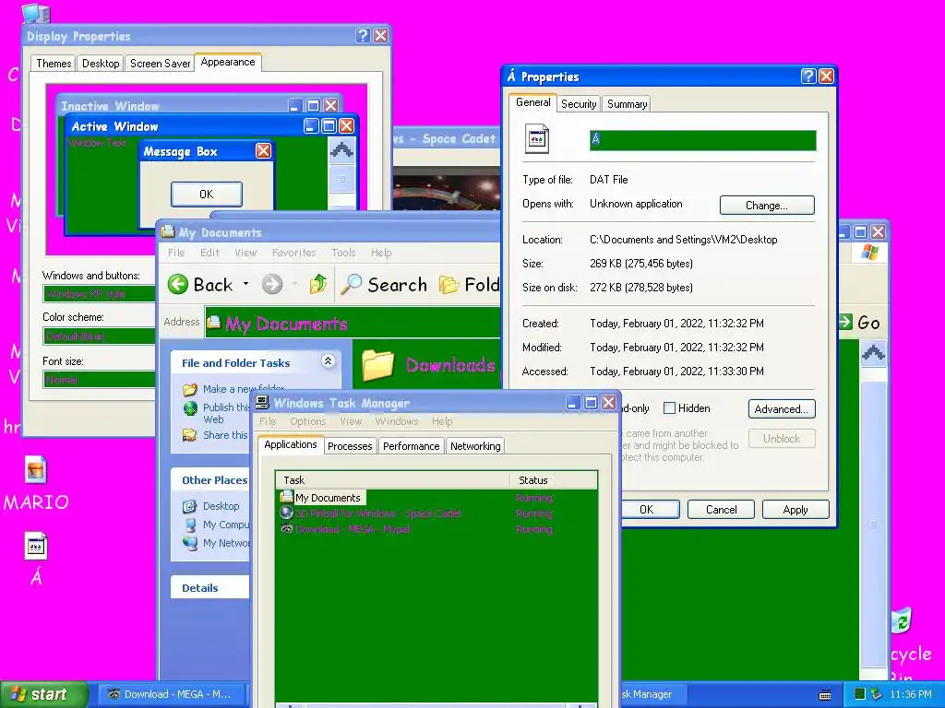Open the Back button history dropdown arrow

[x=245, y=284]
